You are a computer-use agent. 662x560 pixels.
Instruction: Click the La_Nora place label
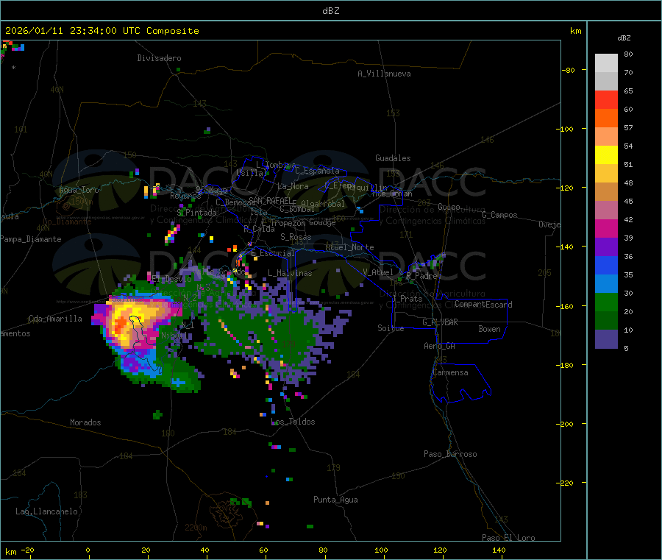tap(293, 186)
